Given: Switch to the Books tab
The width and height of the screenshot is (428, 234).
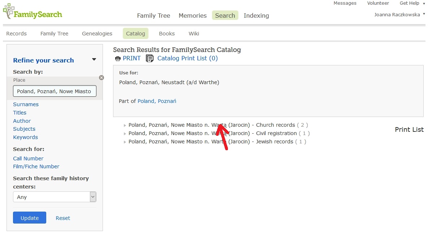Looking at the screenshot, I should coord(167,34).
